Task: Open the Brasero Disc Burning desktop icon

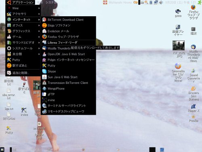Action: click(x=194, y=94)
